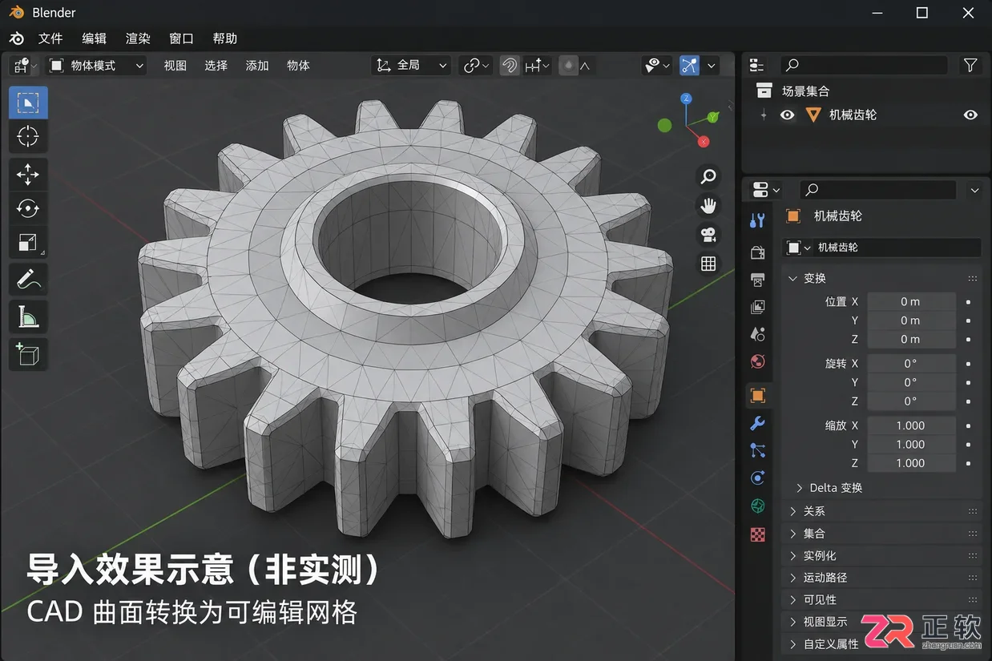Click the viewport zoom magnifier icon
Screen dimensions: 992x661
(x=708, y=176)
